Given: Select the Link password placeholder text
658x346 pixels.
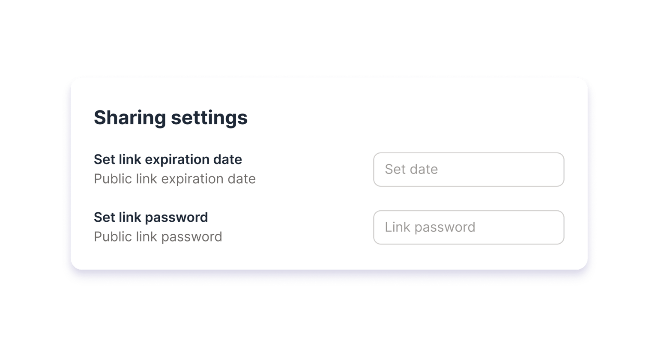Looking at the screenshot, I should (430, 227).
